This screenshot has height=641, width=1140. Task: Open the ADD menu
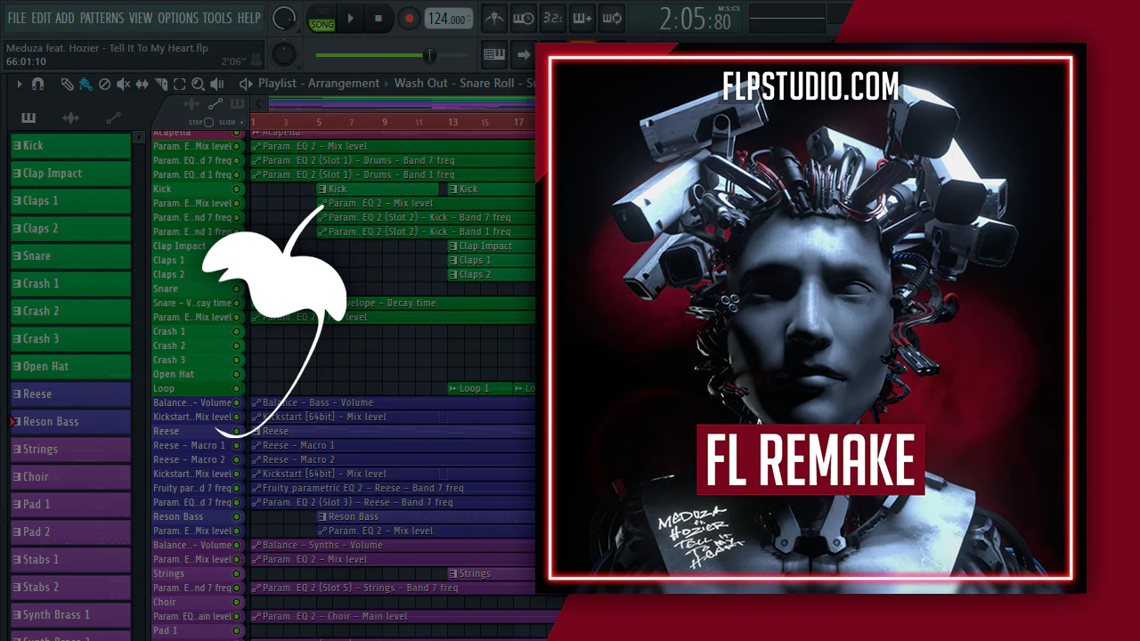[65, 18]
